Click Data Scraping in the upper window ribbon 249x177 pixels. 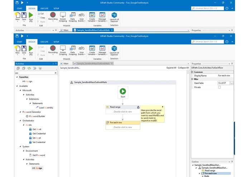(x=73, y=17)
